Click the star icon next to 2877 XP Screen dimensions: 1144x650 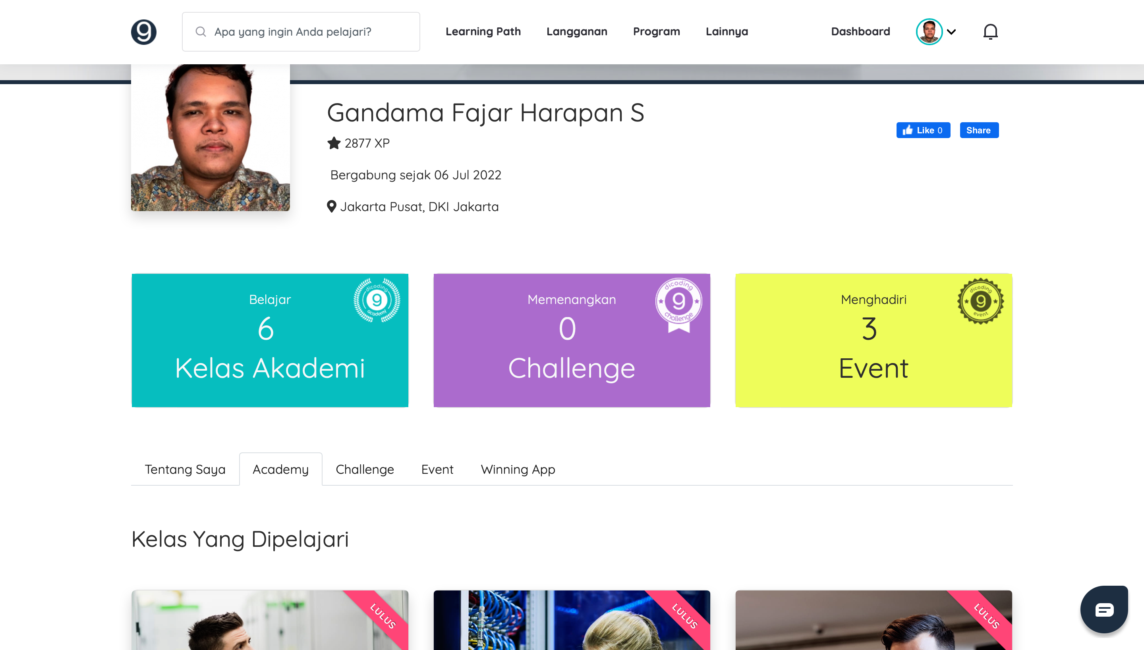334,143
